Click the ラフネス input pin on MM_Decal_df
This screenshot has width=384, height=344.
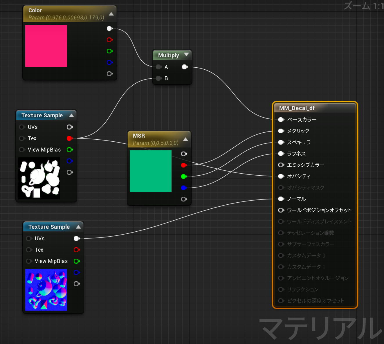pyautogui.click(x=281, y=154)
